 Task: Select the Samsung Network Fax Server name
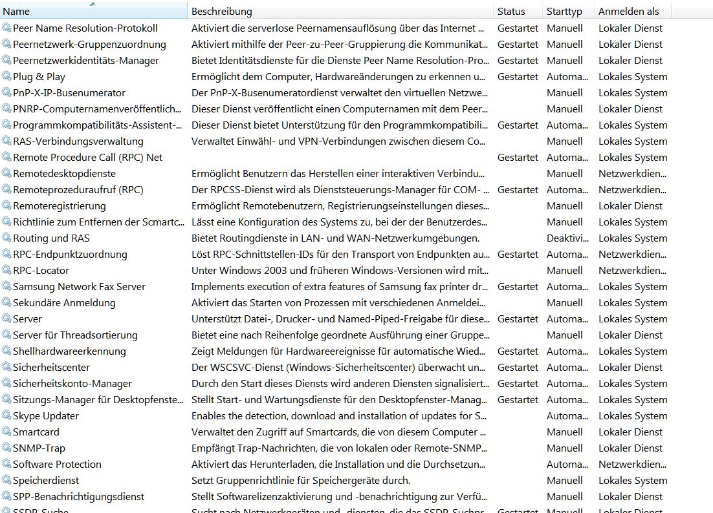79,286
